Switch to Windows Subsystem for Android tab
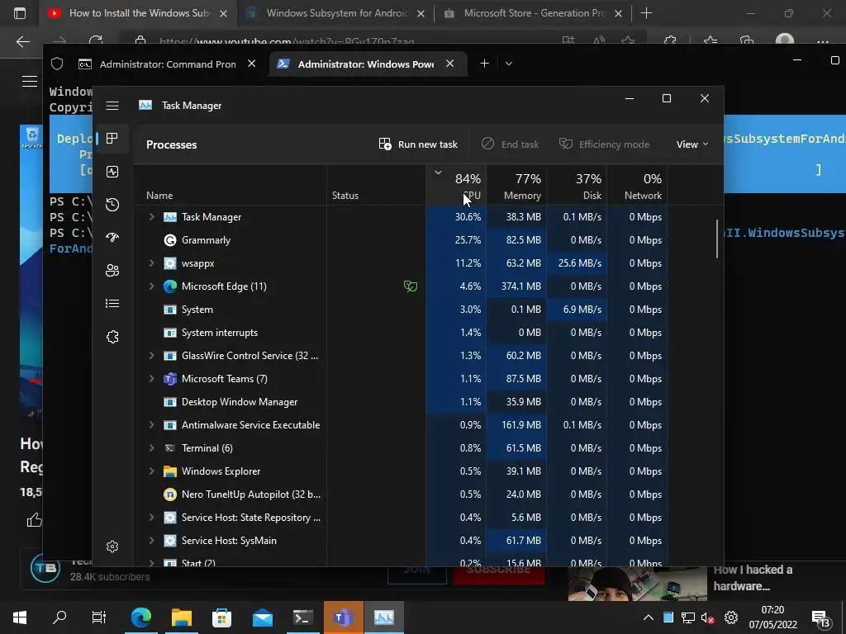This screenshot has height=634, width=846. pyautogui.click(x=335, y=13)
